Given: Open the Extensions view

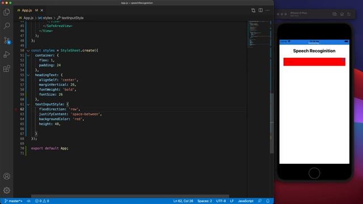Looking at the screenshot, I should (x=7, y=69).
